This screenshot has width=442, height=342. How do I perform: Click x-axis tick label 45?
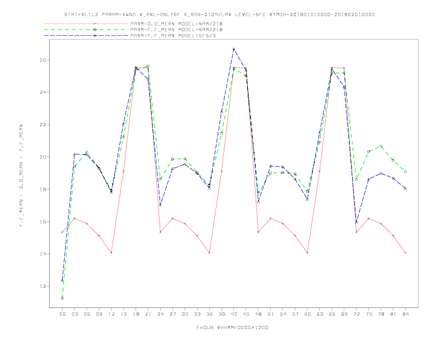[x=246, y=314]
